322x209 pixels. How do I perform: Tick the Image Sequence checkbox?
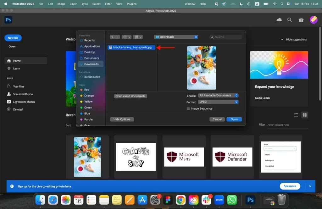coord(188,108)
